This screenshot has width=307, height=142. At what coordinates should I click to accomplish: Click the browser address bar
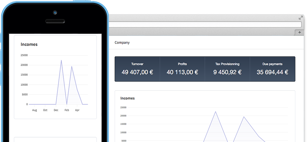[x=205, y=24]
